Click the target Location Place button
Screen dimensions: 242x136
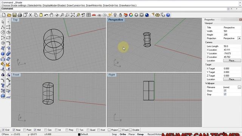point(232,79)
